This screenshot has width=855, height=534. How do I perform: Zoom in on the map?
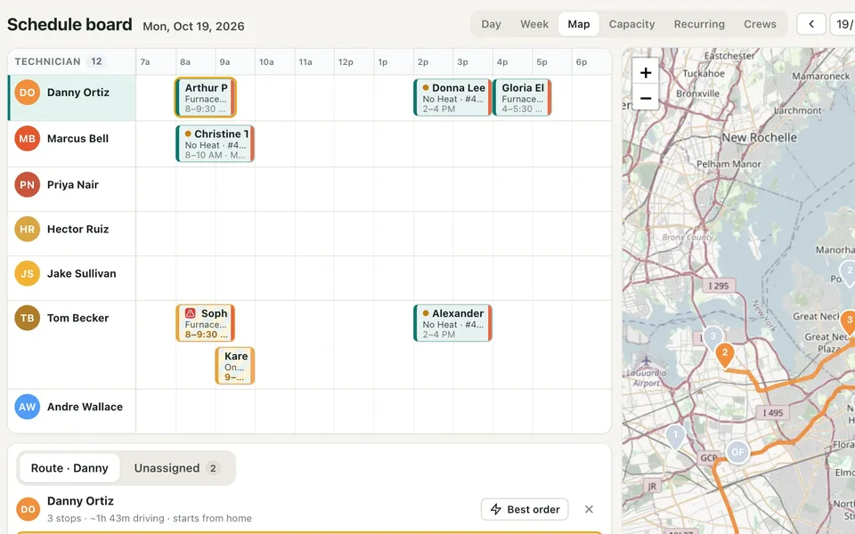coord(646,72)
